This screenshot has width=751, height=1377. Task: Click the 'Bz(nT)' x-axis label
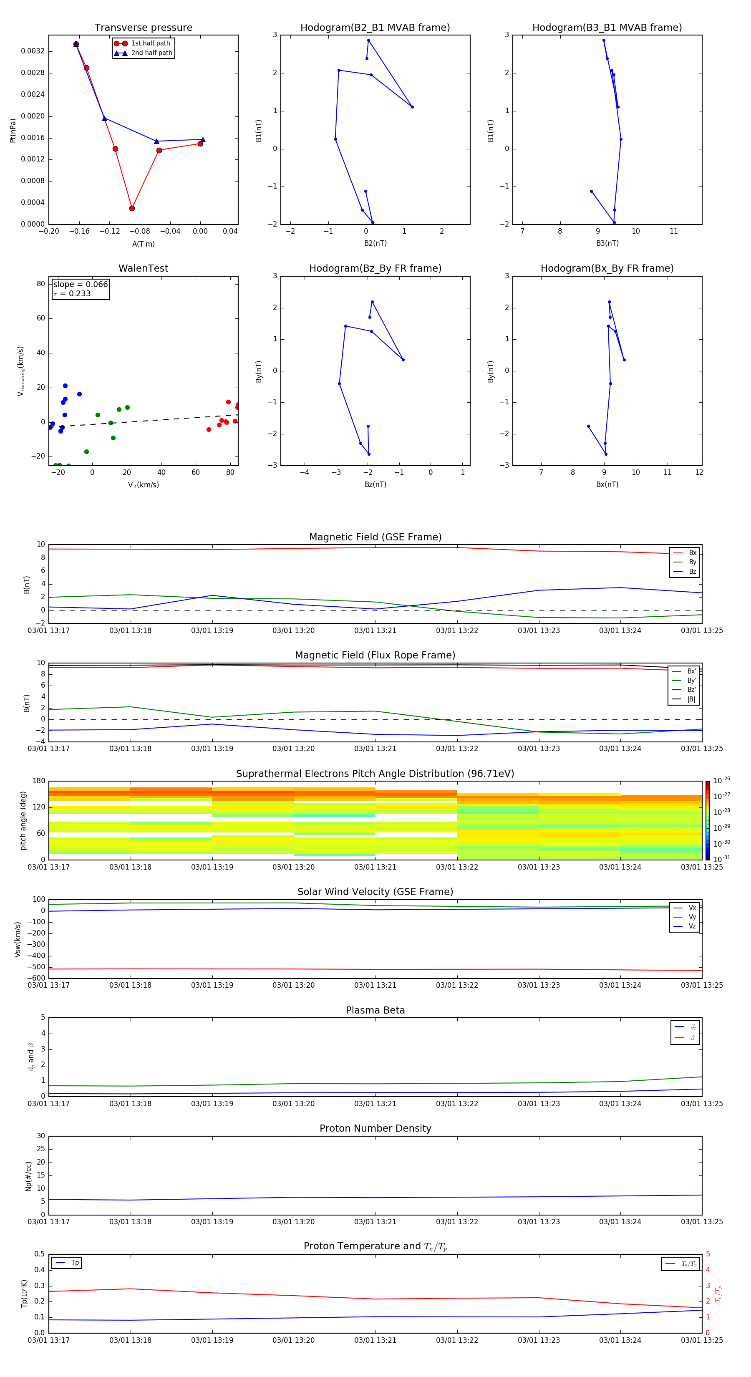(x=375, y=484)
